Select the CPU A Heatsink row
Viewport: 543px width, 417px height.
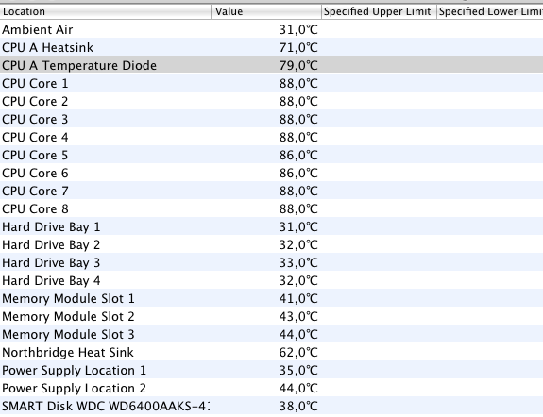point(272,47)
